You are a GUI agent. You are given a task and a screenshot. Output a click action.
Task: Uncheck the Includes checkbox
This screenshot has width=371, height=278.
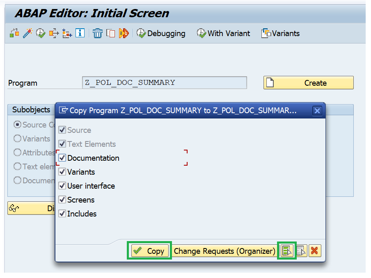coord(62,214)
